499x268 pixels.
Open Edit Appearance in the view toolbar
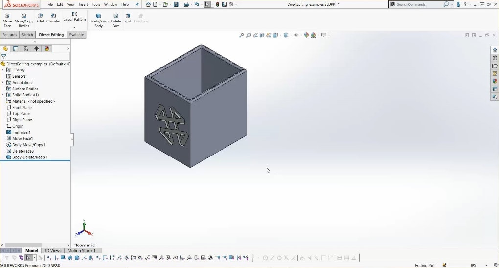tap(306, 35)
